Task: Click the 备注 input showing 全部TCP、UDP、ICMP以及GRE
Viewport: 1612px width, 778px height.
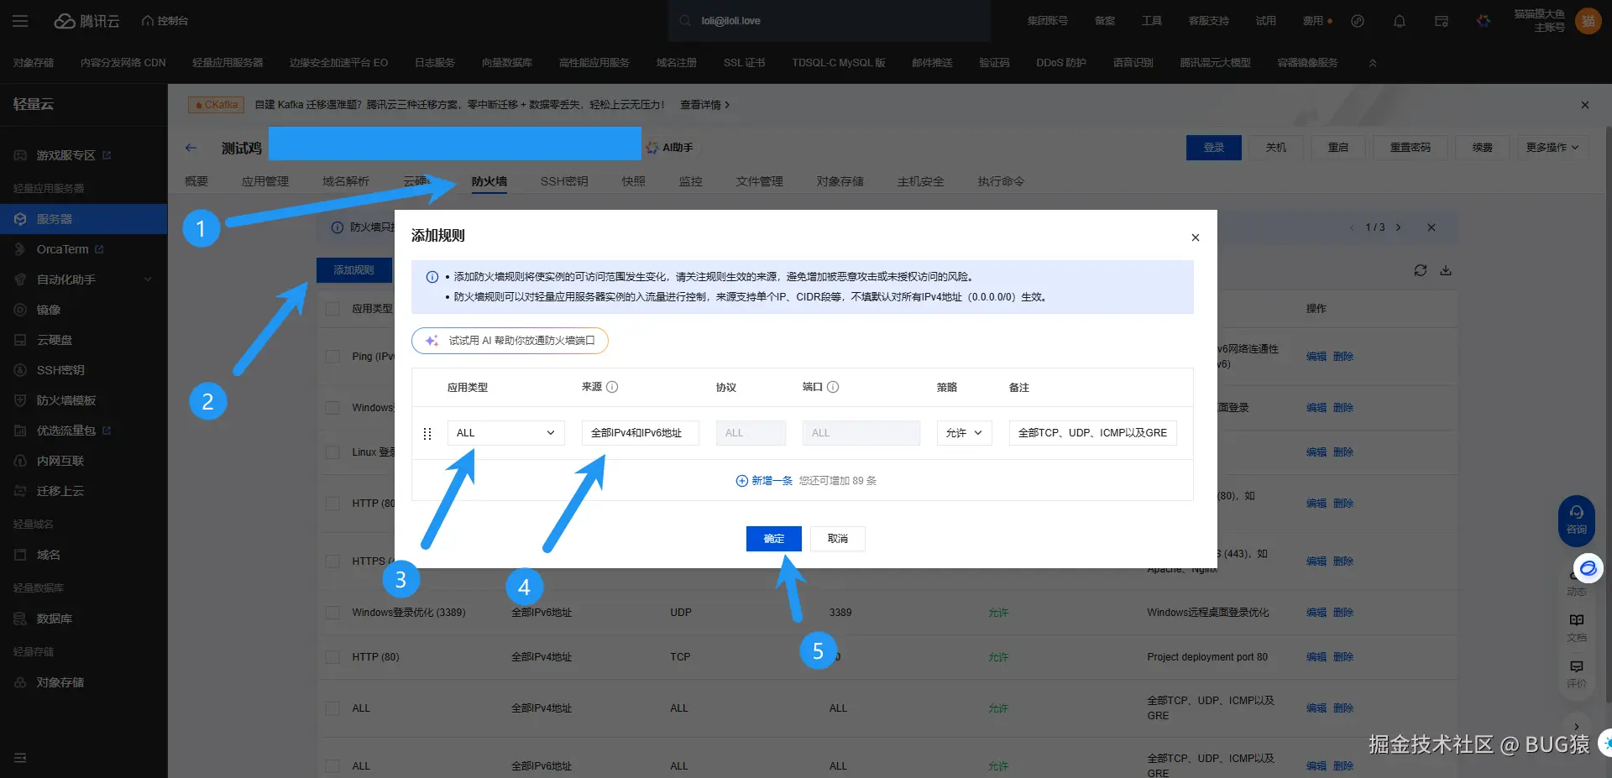Action: [x=1091, y=432]
